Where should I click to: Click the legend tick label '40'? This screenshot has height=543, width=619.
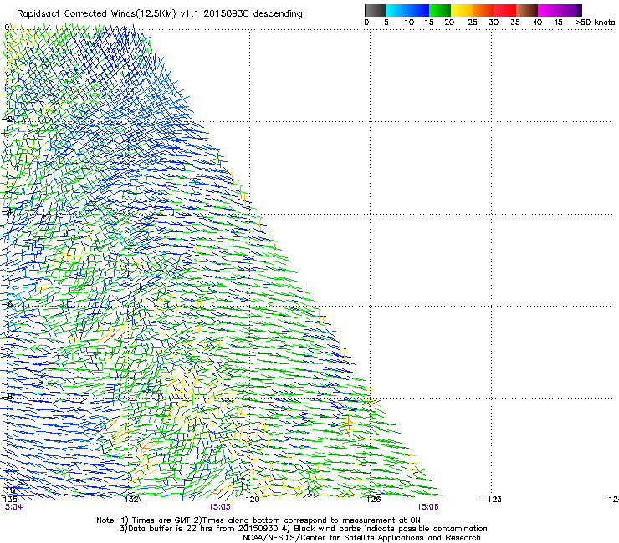click(x=537, y=23)
